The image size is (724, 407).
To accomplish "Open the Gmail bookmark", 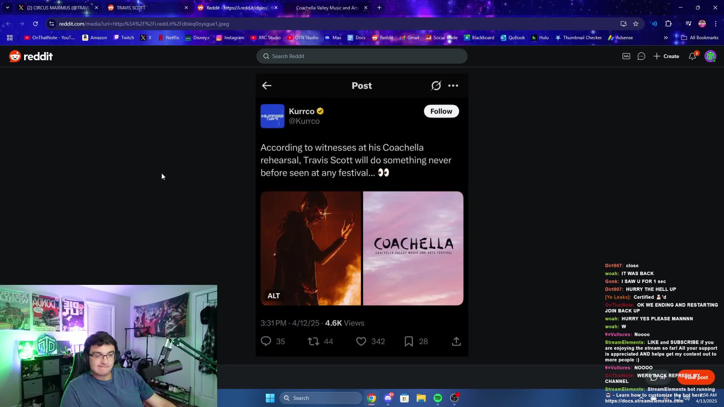I will tap(410, 38).
